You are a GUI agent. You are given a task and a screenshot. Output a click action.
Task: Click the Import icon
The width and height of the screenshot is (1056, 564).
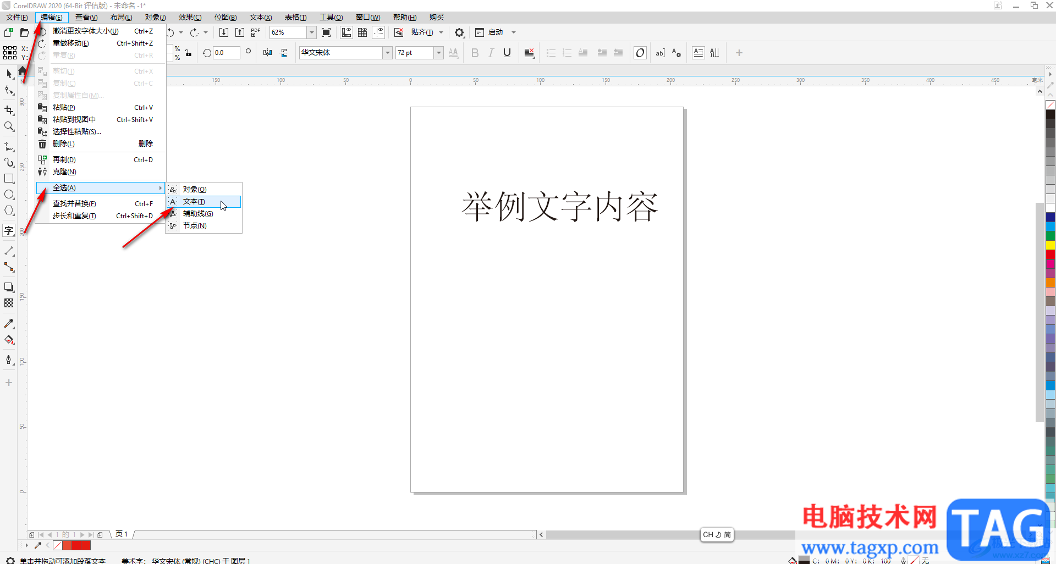click(224, 32)
